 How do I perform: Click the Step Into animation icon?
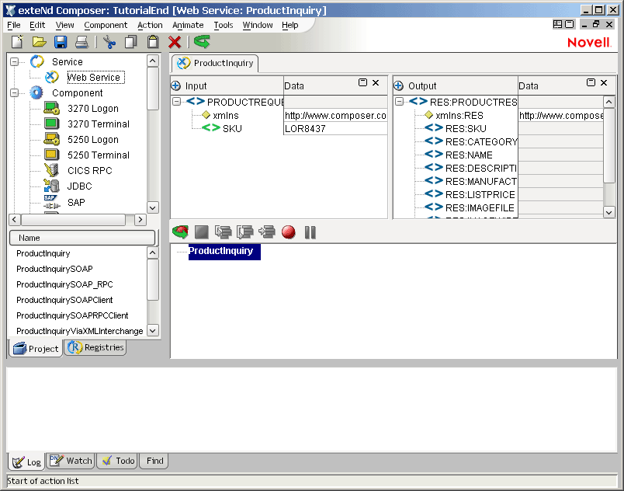click(224, 232)
